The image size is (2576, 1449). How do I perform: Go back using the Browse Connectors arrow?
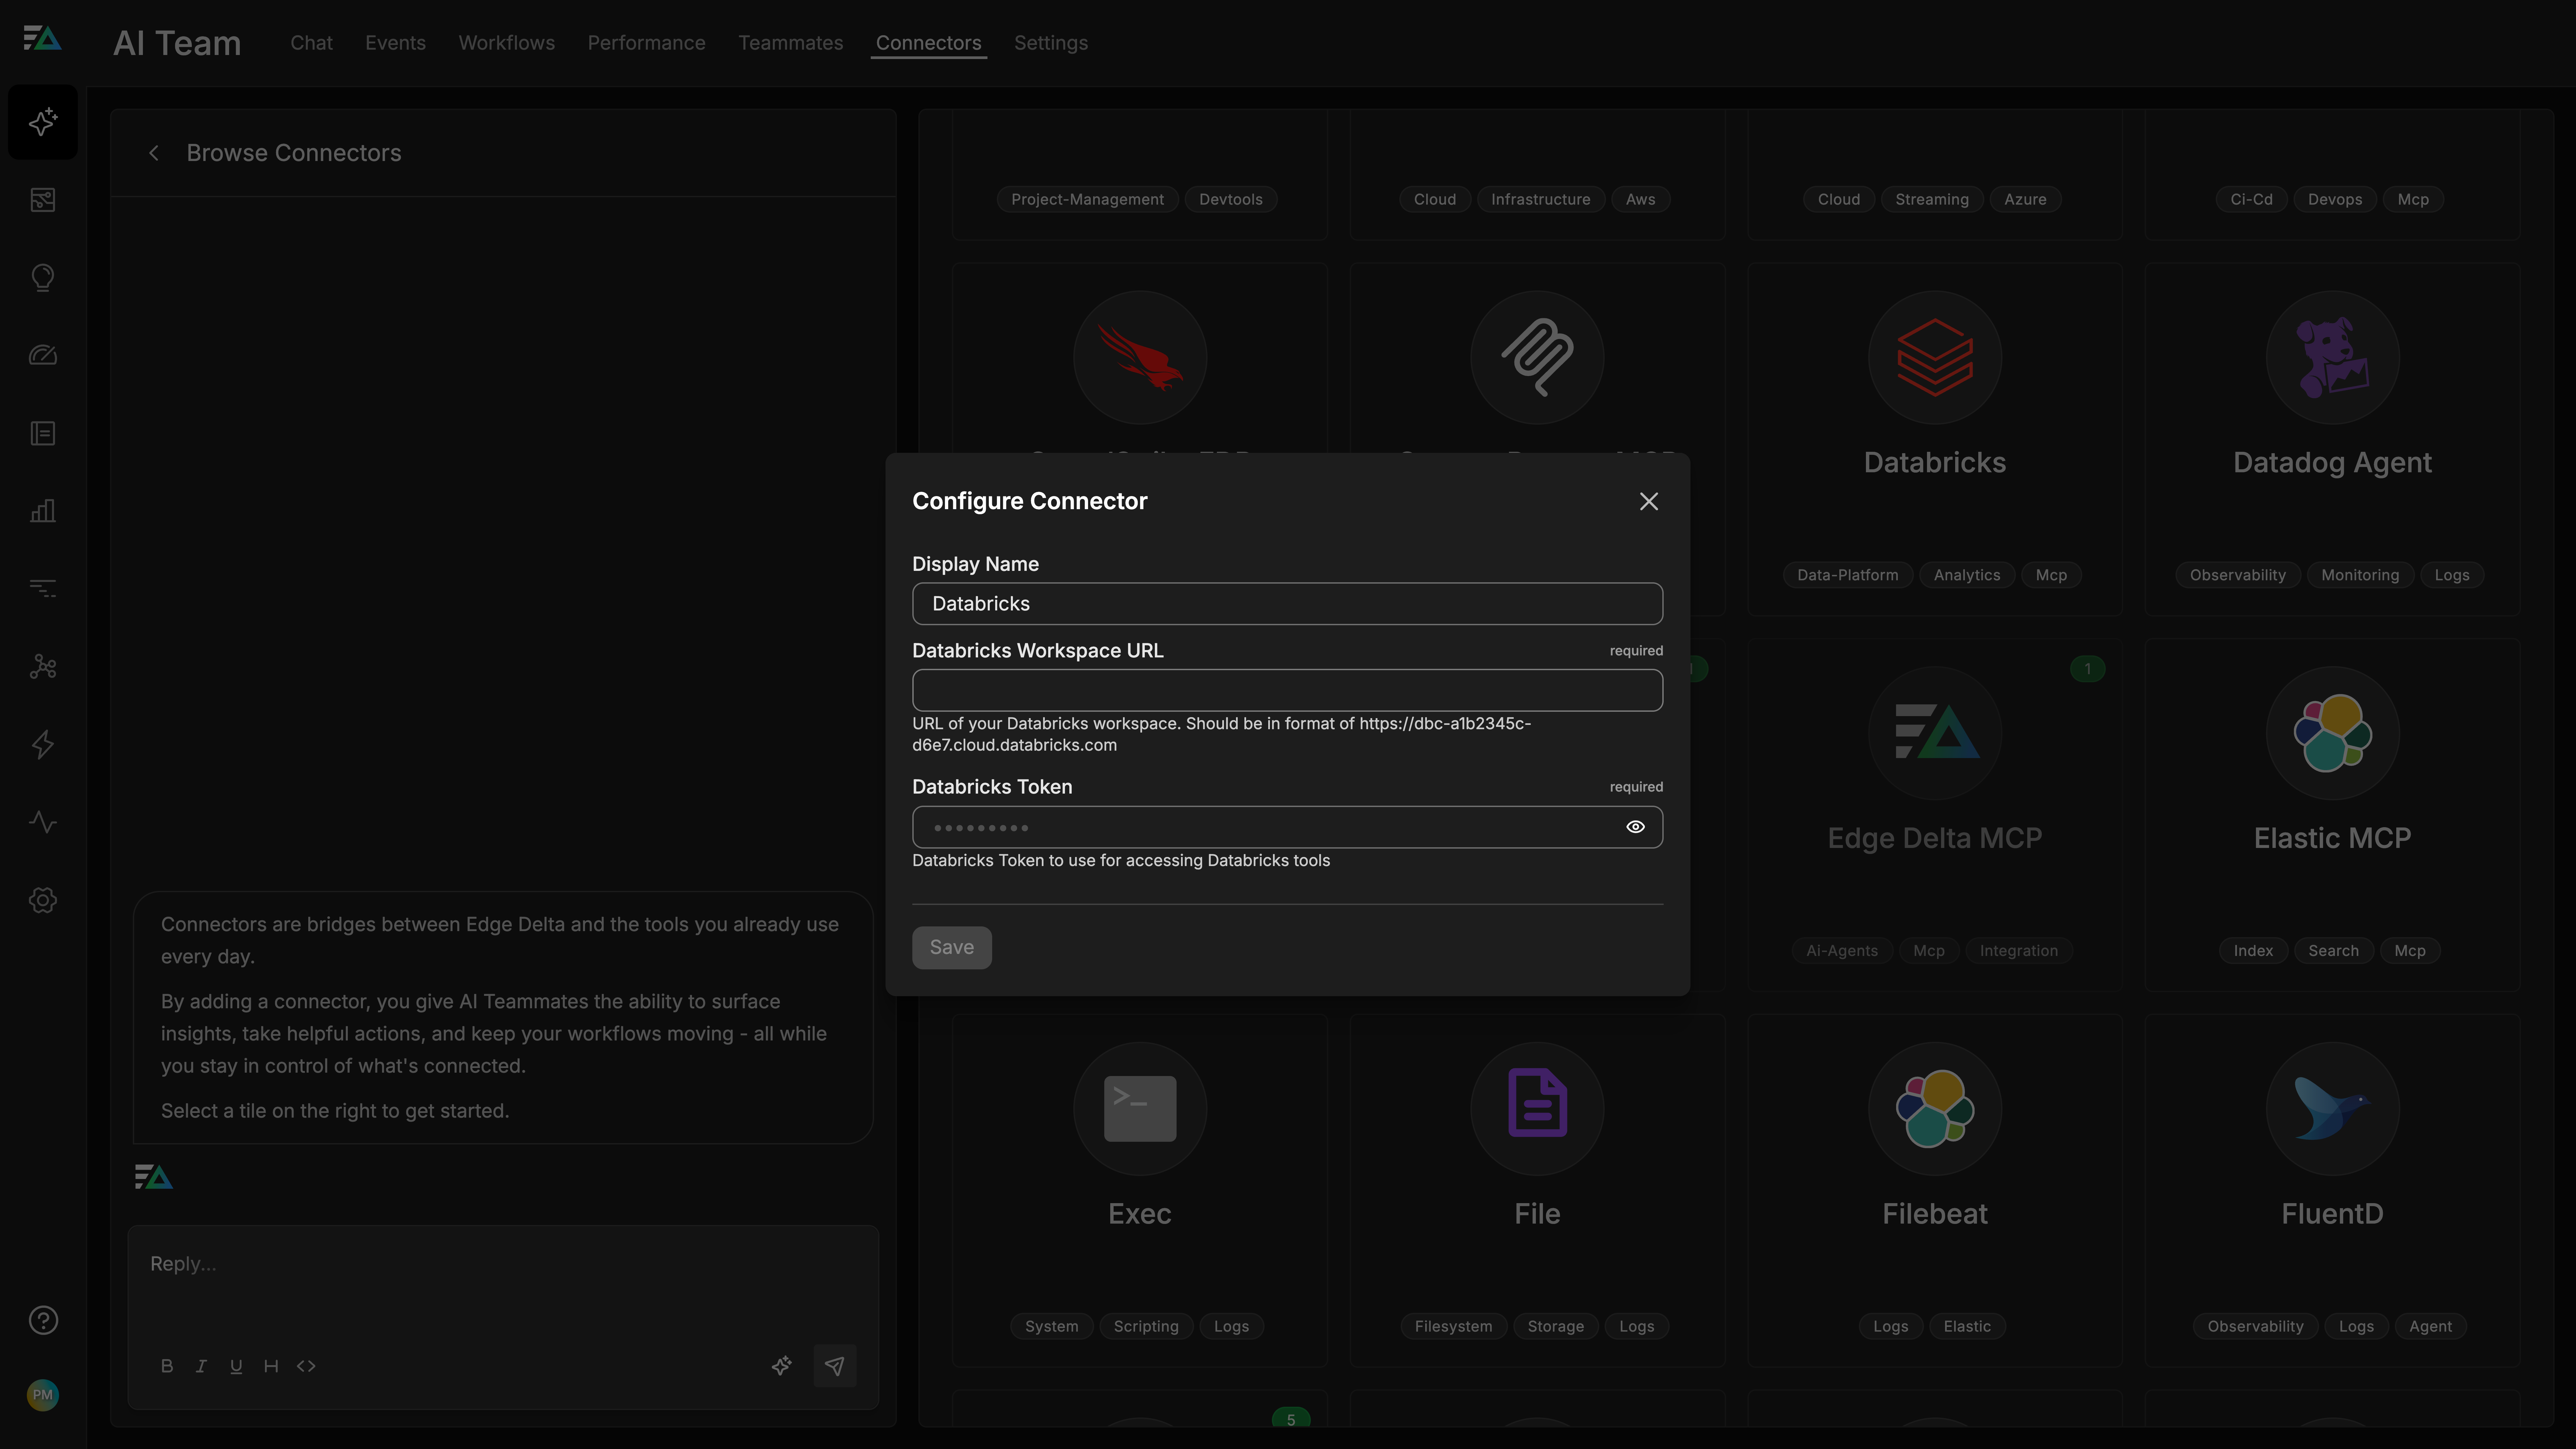154,153
